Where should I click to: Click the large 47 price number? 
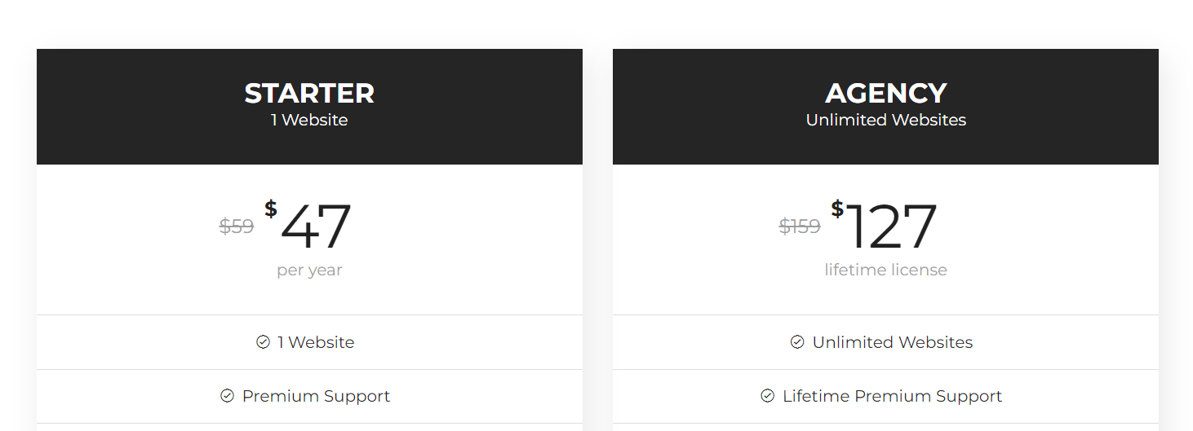point(316,226)
